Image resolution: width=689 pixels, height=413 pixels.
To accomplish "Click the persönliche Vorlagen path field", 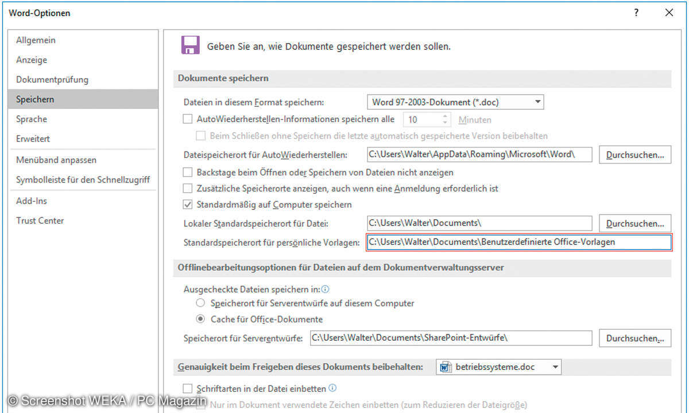I will pyautogui.click(x=519, y=242).
